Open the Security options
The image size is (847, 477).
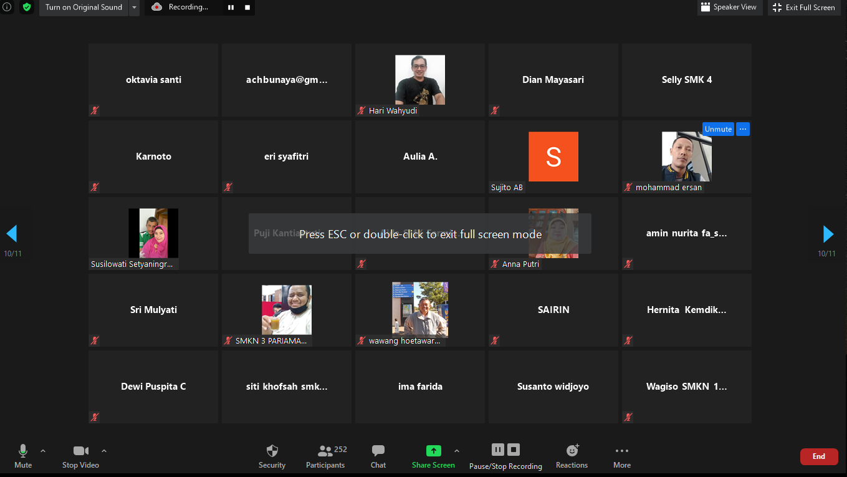pos(272,456)
